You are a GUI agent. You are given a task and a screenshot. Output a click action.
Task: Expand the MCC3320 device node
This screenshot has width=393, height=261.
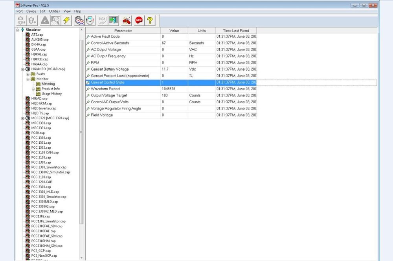click(23, 118)
